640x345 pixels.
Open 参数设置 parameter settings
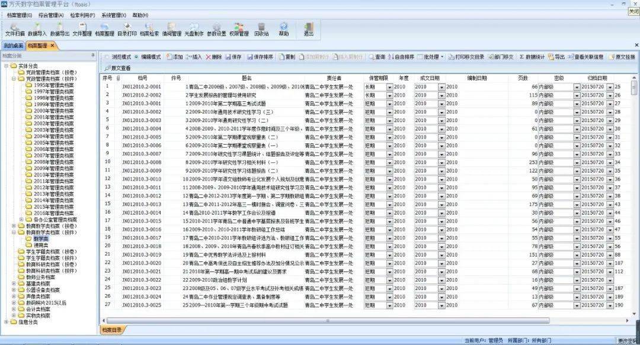(x=216, y=30)
